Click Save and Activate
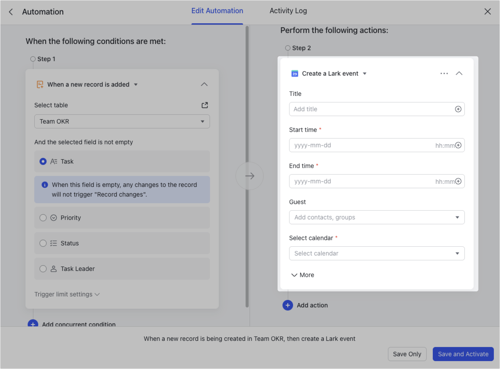This screenshot has width=500, height=369. click(463, 354)
